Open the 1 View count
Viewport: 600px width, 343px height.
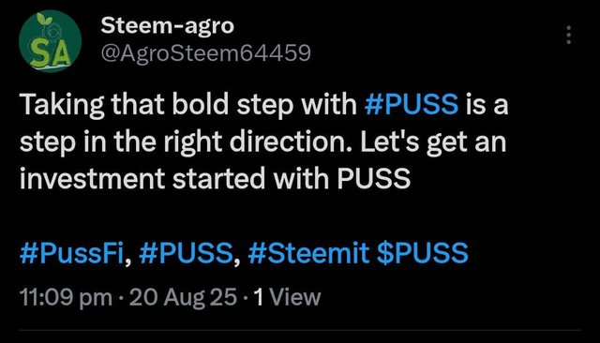[x=288, y=297]
